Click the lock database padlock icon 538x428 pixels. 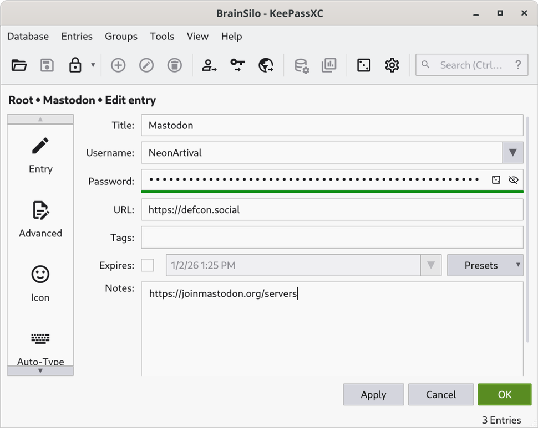[x=75, y=65]
